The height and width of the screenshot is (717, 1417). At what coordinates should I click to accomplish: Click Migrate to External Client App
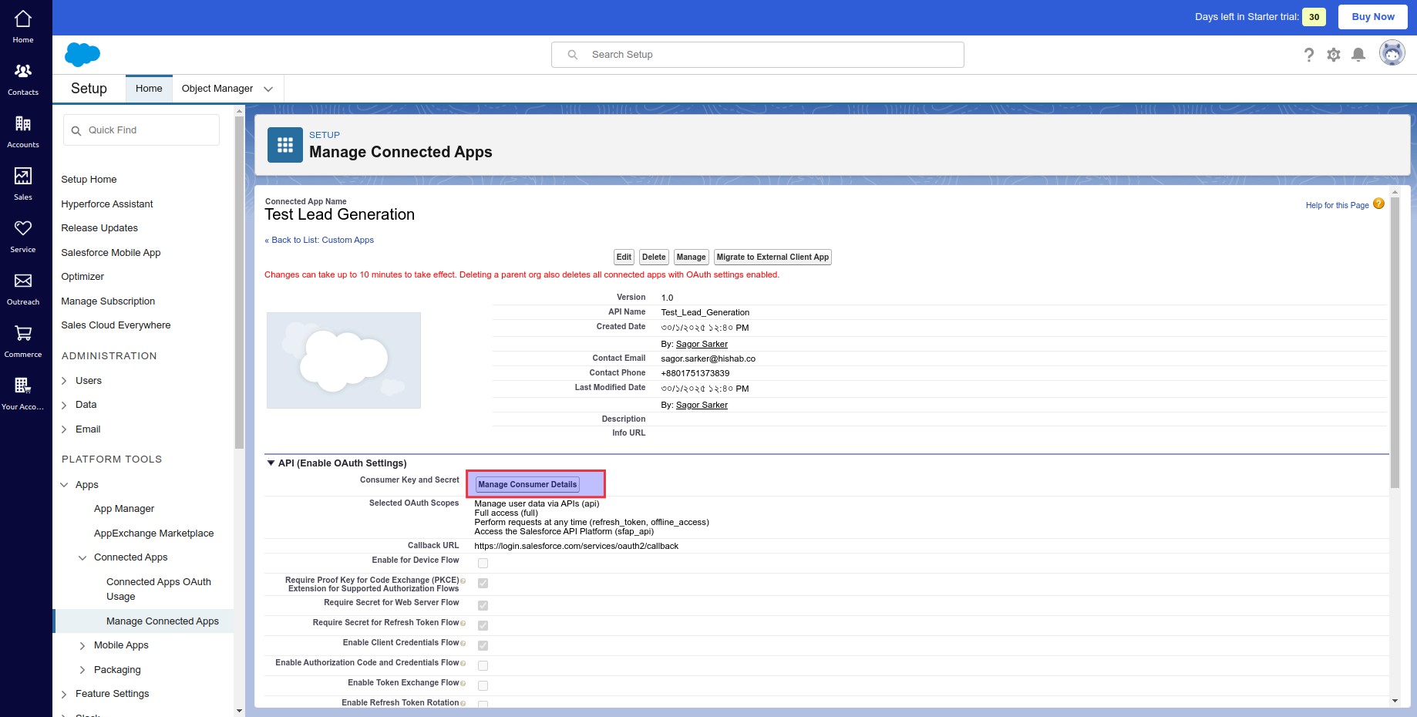point(772,258)
